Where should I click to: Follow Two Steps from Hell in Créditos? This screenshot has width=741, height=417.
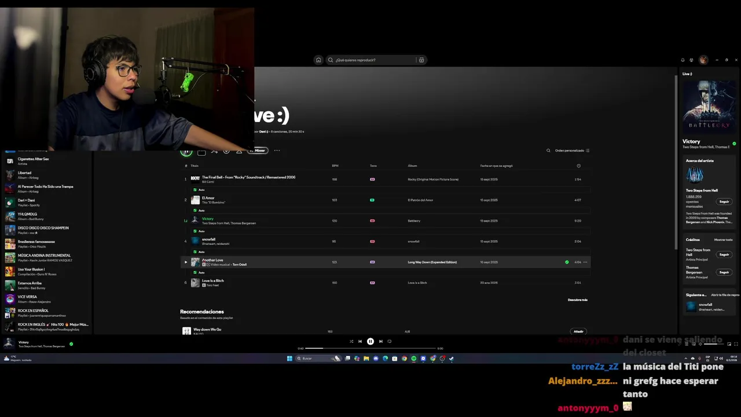(x=724, y=255)
